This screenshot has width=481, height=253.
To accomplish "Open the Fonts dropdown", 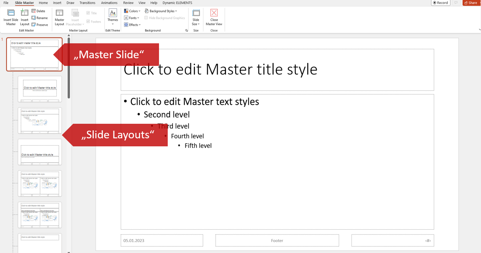I will [132, 18].
